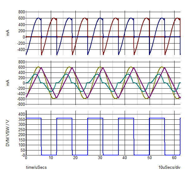Select the 400 tick on the voltage axis
Image resolution: width=187 pixels, height=175 pixels.
21,114
